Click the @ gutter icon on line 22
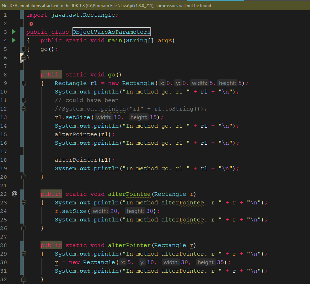This screenshot has width=310, height=284. (x=15, y=193)
